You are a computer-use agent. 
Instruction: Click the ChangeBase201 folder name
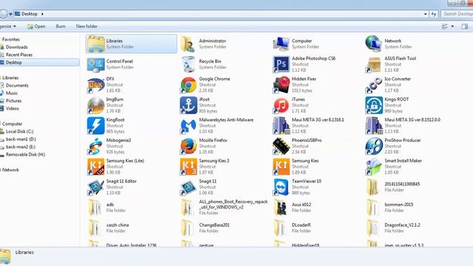[214, 225]
